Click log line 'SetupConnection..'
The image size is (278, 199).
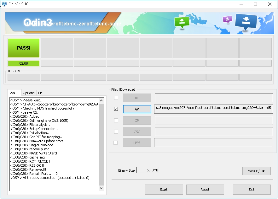click(34, 129)
